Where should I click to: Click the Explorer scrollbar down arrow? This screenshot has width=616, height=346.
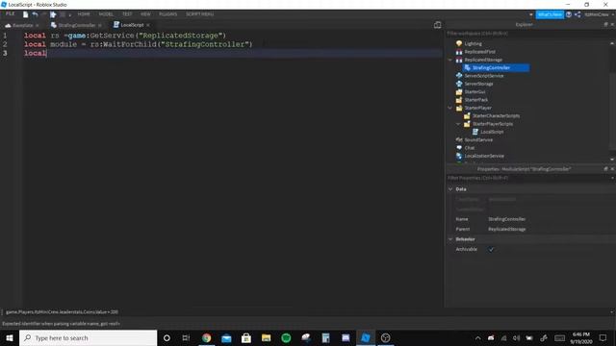tap(612, 160)
